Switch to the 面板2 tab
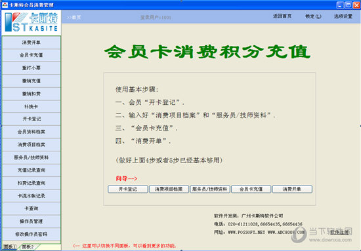Viewport: 361px width, 251px height. pyautogui.click(x=28, y=247)
